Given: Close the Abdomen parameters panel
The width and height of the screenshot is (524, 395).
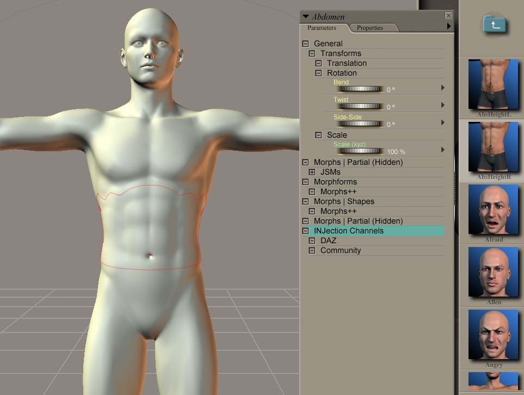Looking at the screenshot, I should 448,16.
